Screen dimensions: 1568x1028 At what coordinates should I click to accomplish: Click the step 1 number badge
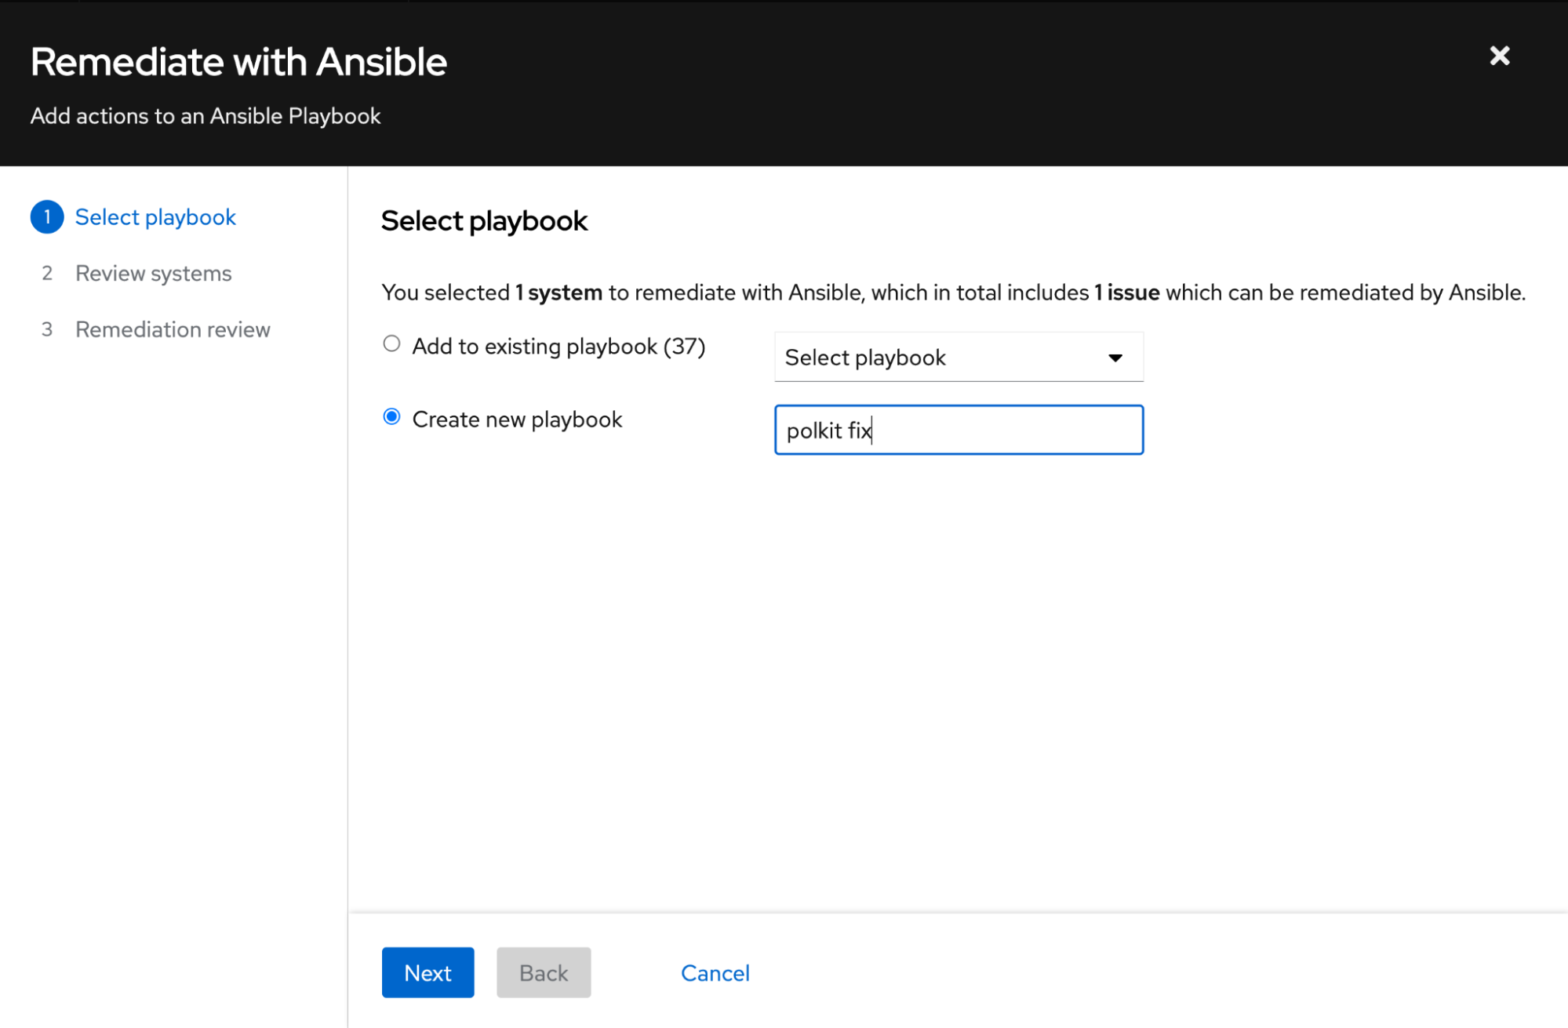point(47,217)
